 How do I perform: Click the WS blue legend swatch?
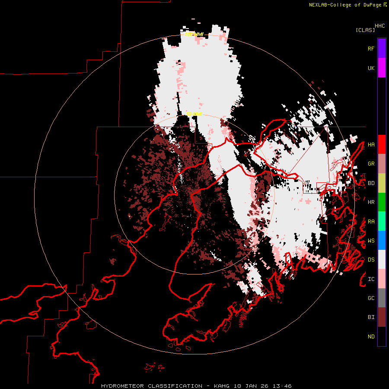tap(382, 240)
